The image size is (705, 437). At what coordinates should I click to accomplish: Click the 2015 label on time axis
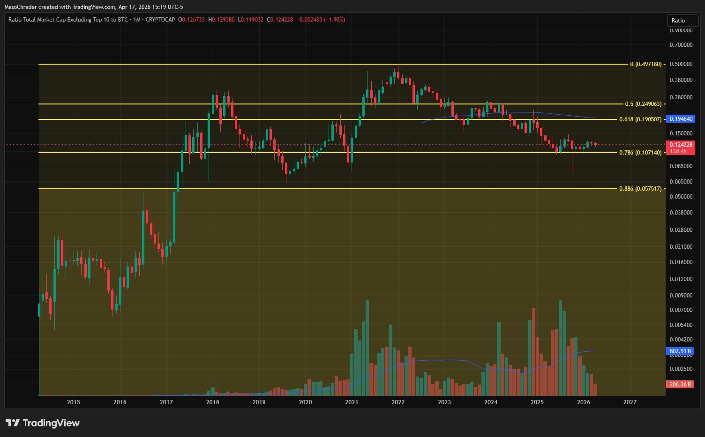[74, 402]
